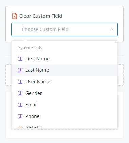Pick User Name from system fields
This screenshot has width=129, height=143.
tap(64, 82)
